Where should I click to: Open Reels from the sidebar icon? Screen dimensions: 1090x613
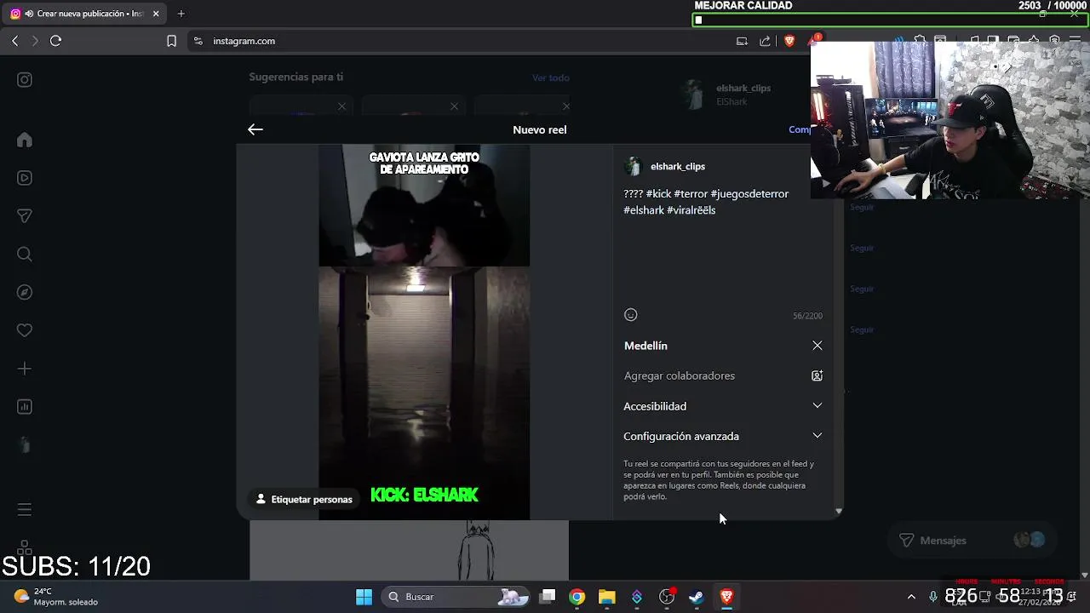point(25,178)
